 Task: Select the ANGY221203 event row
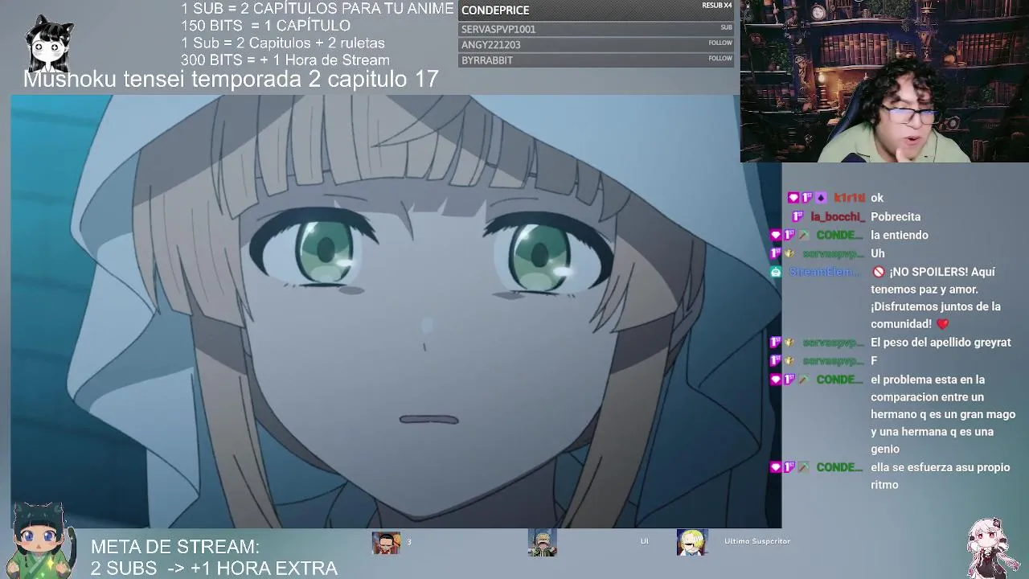(596, 45)
